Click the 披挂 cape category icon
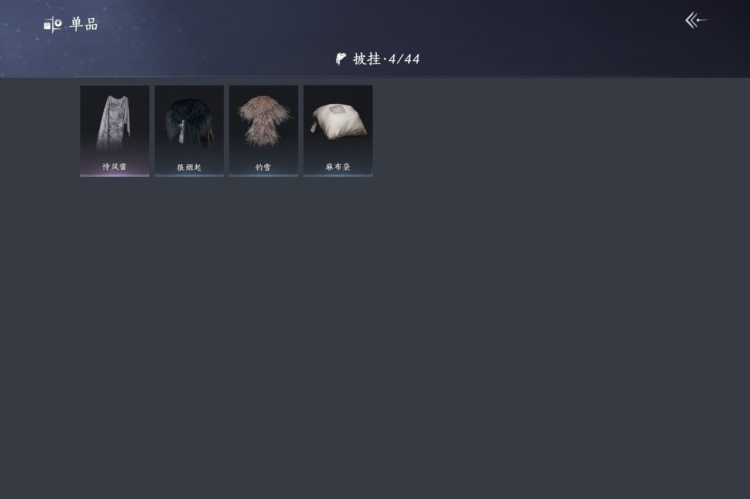This screenshot has width=750, height=499. [x=341, y=58]
